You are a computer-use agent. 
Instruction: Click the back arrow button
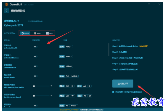[x=6, y=11]
